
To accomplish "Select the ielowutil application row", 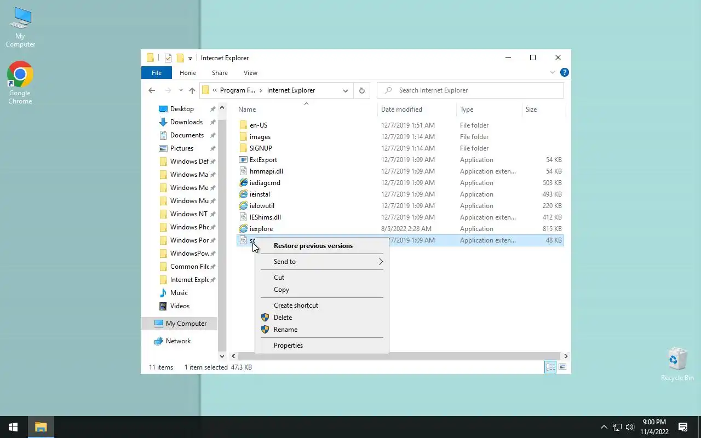I will (x=400, y=206).
